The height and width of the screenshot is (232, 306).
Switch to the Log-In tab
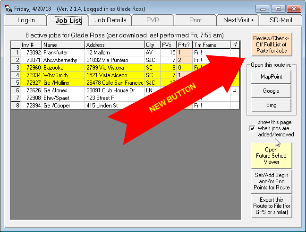pyautogui.click(x=25, y=20)
